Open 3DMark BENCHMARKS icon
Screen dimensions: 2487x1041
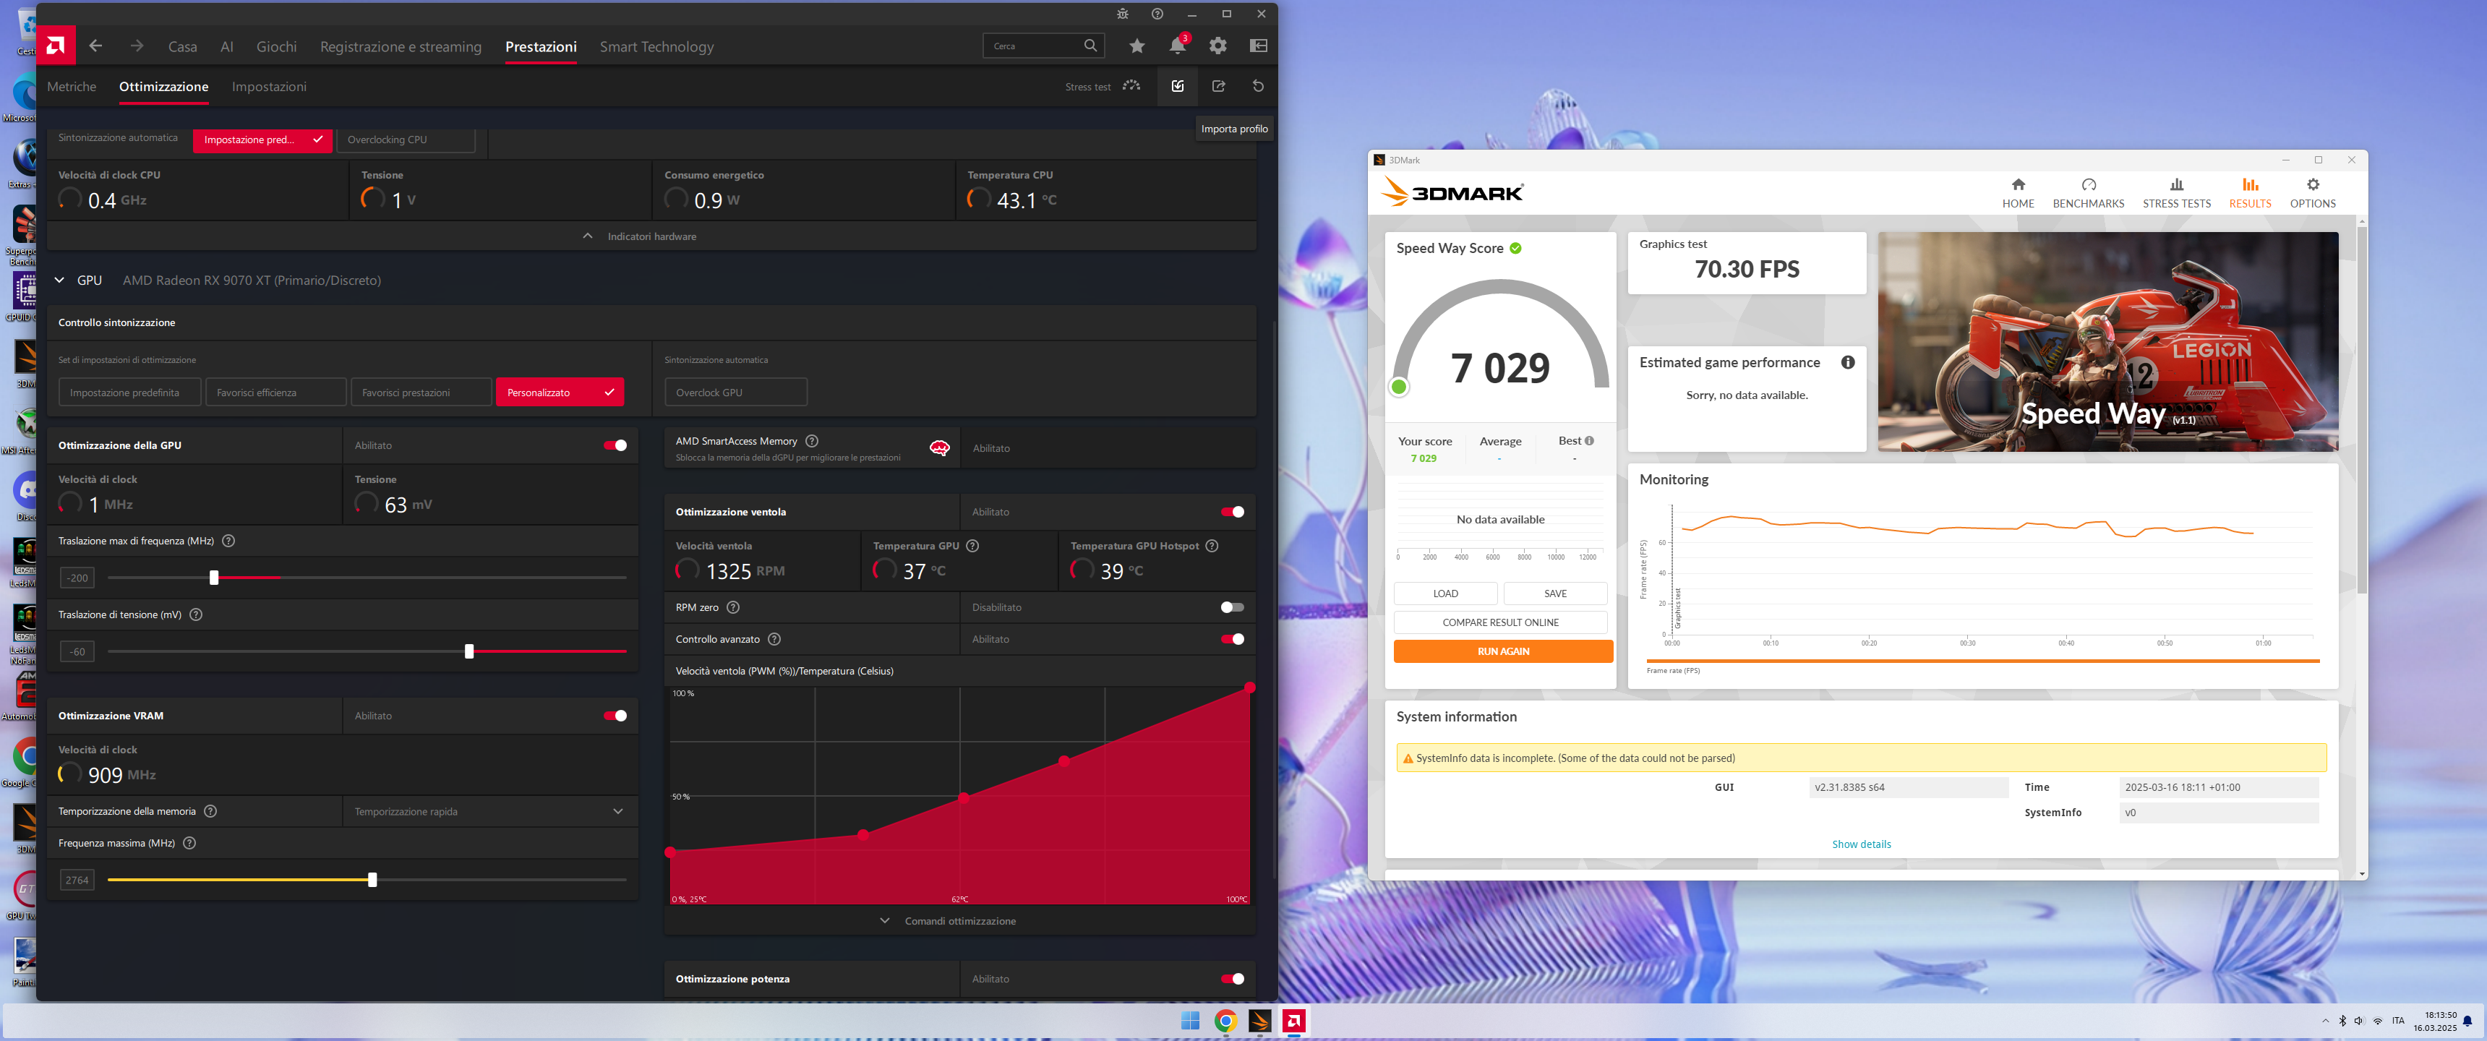[x=2088, y=184]
